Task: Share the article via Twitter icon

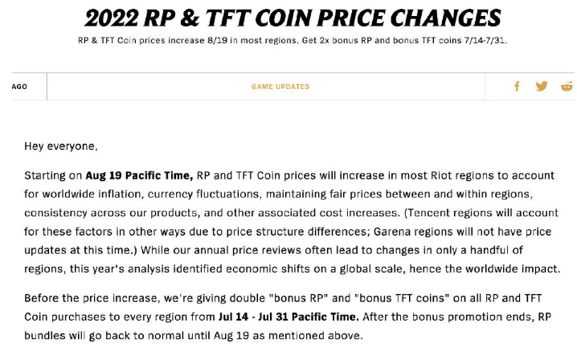Action: point(542,87)
